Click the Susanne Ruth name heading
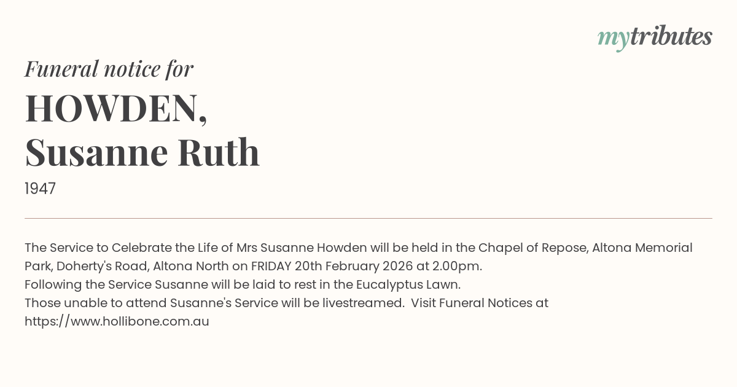 pyautogui.click(x=142, y=152)
